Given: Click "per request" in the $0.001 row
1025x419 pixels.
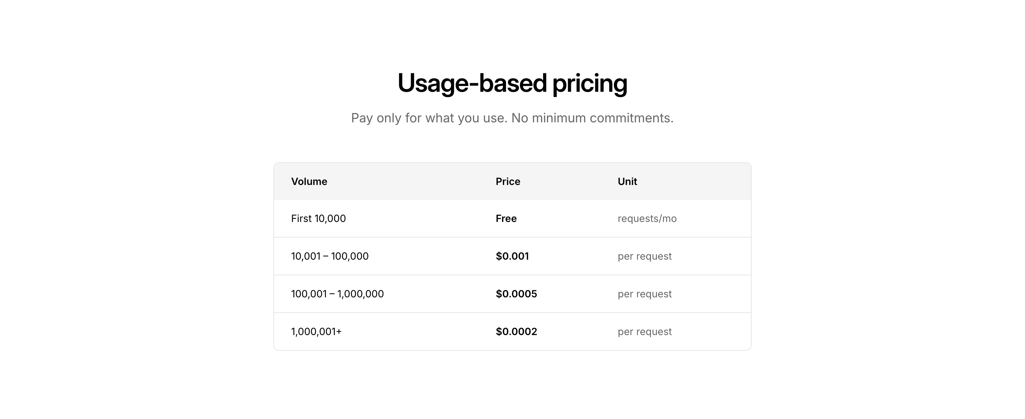Looking at the screenshot, I should [645, 256].
